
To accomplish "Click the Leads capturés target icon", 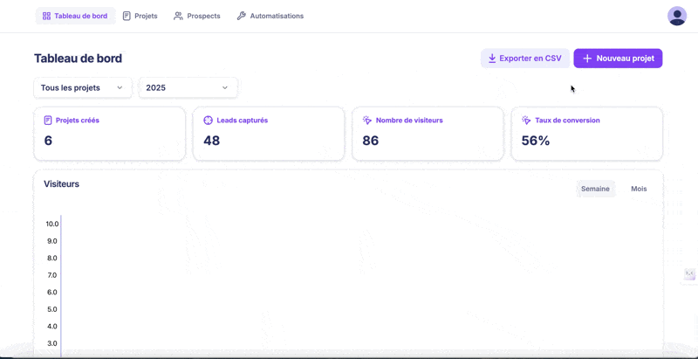I will [208, 121].
